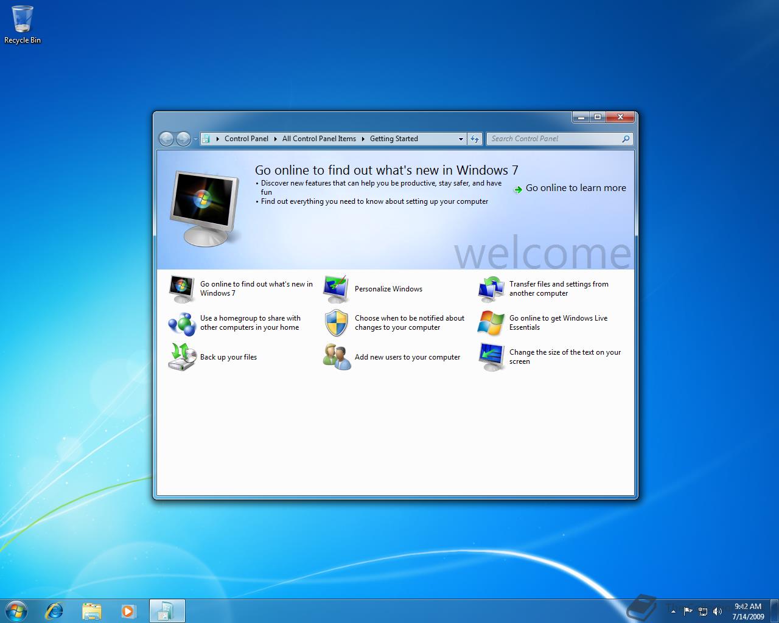Click the network tray icon
779x623 pixels.
(x=703, y=611)
